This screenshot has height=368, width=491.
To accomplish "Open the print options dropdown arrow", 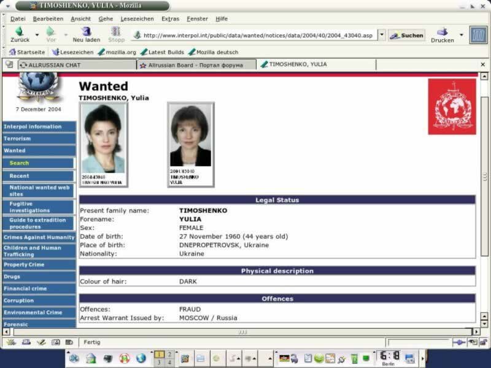I will point(462,35).
